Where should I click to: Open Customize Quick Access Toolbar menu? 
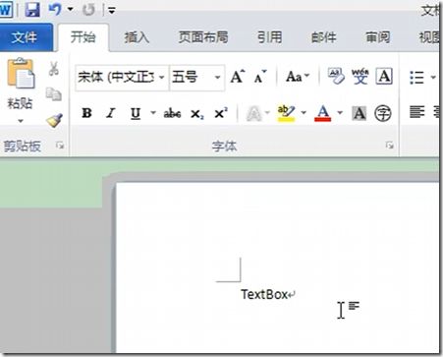point(112,11)
